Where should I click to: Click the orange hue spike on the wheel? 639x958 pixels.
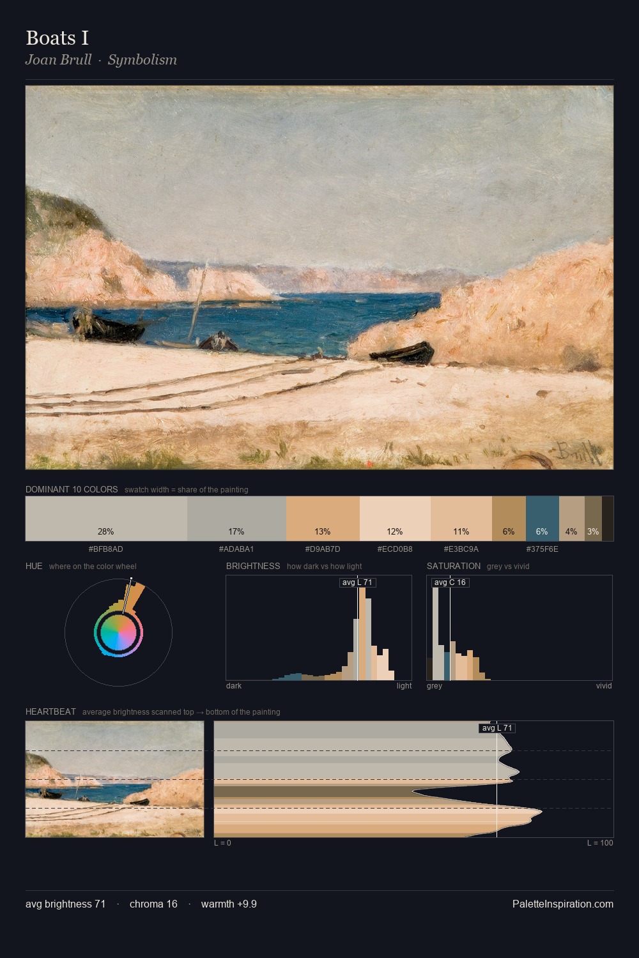(x=134, y=597)
